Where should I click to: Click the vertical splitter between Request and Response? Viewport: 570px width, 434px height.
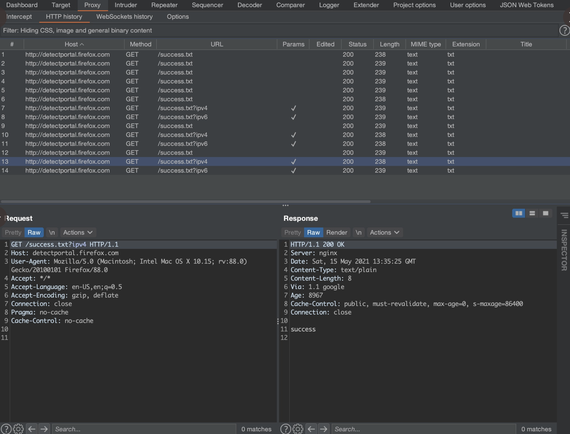click(278, 321)
